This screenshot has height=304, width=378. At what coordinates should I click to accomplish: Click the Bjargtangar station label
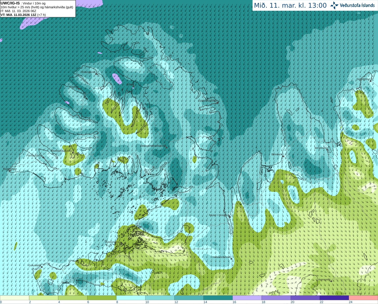coord(10,169)
